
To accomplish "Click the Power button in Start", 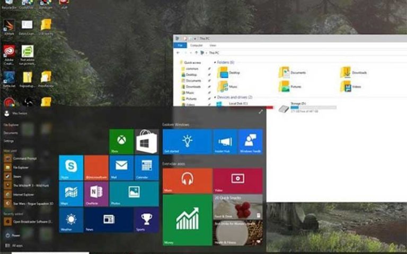I will [x=13, y=235].
